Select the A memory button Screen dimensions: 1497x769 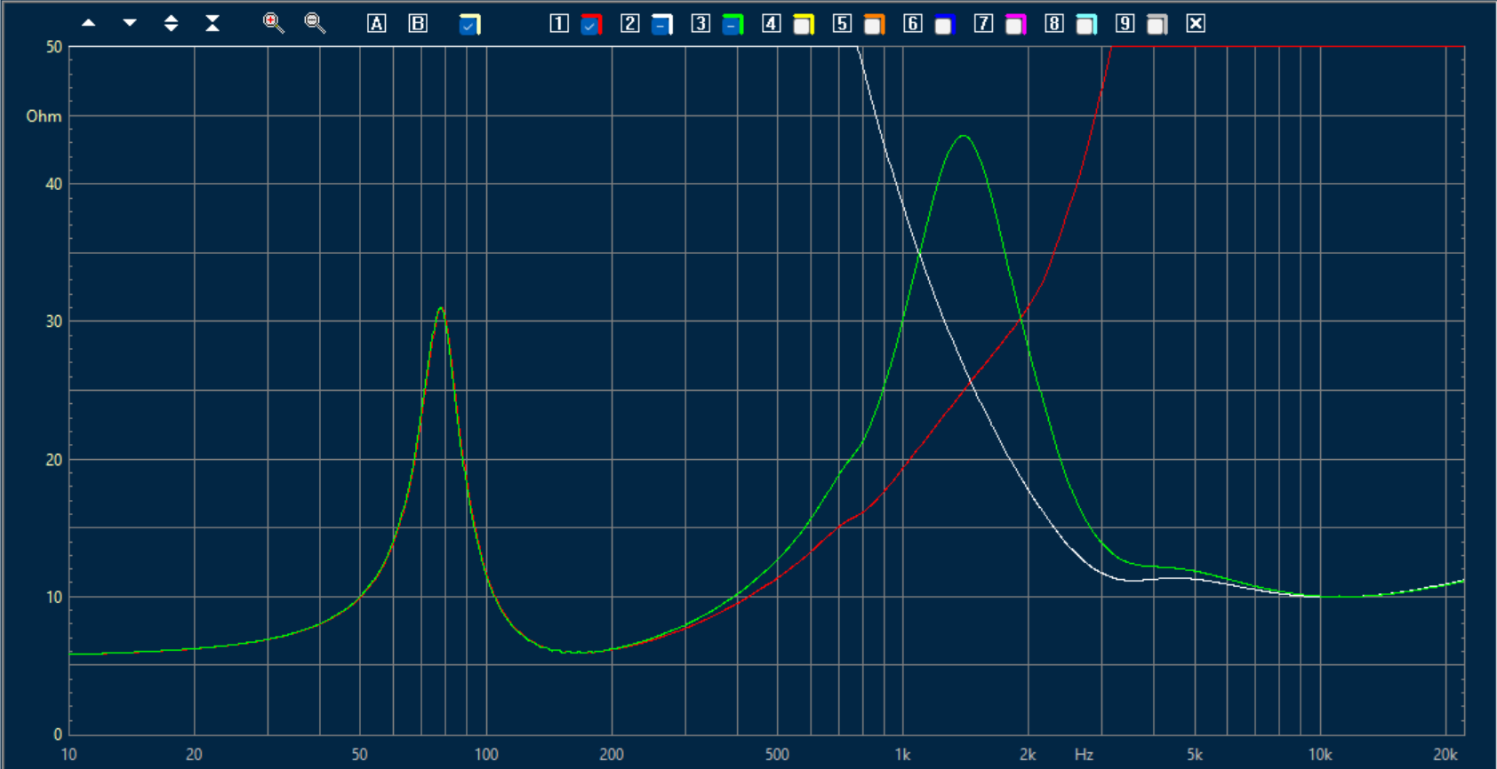[377, 24]
